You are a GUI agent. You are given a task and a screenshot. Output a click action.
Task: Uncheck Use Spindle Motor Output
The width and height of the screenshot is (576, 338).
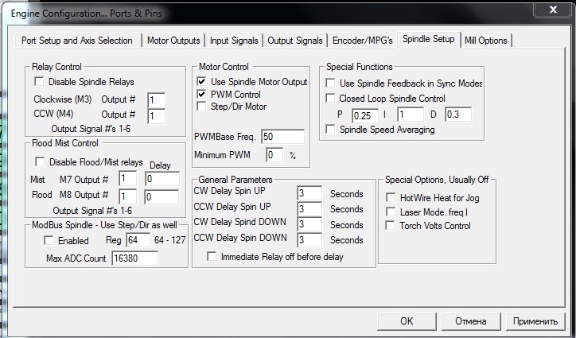202,82
